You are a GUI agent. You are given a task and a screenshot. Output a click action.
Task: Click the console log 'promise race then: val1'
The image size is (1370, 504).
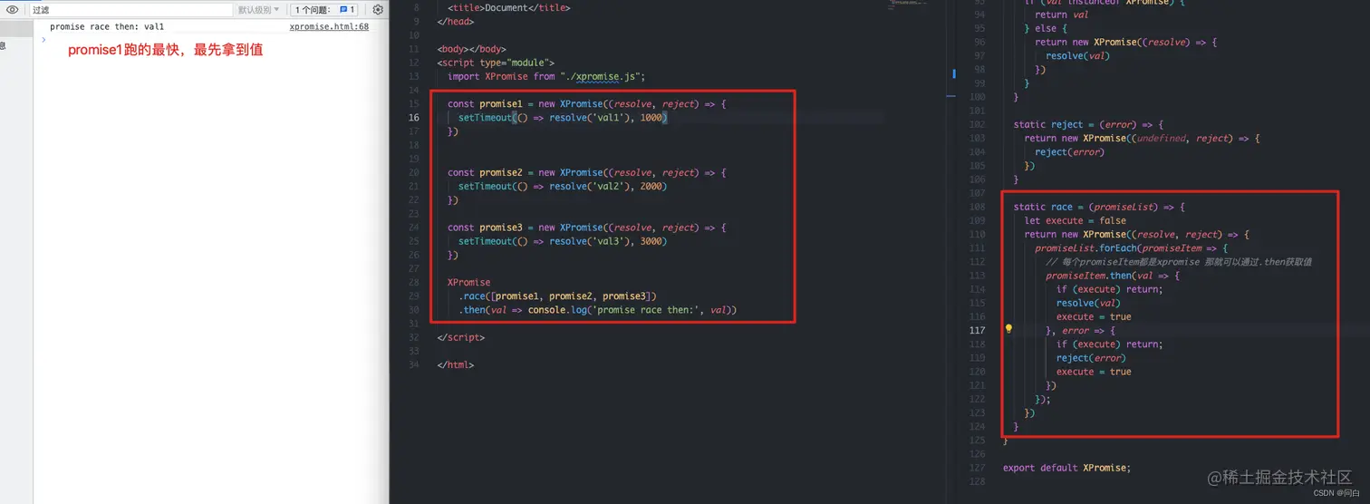click(107, 27)
